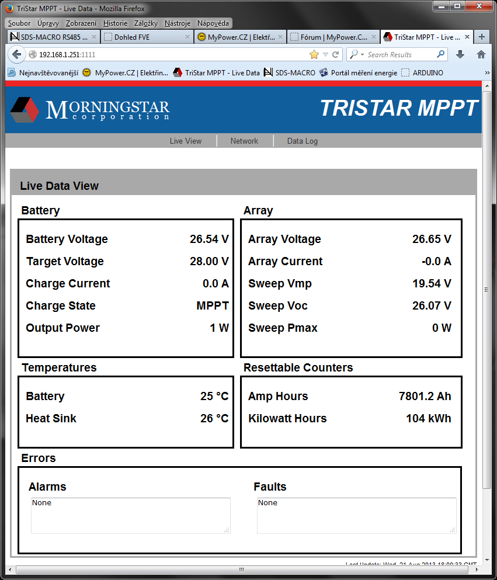The height and width of the screenshot is (580, 497).
Task: Open the Nástroje menu
Action: (x=178, y=23)
